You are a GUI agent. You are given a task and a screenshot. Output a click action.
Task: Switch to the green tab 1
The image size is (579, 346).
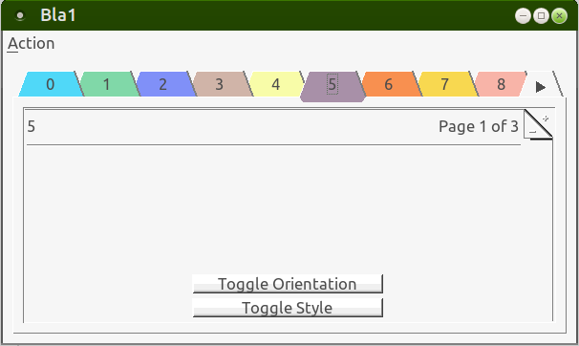coord(107,84)
